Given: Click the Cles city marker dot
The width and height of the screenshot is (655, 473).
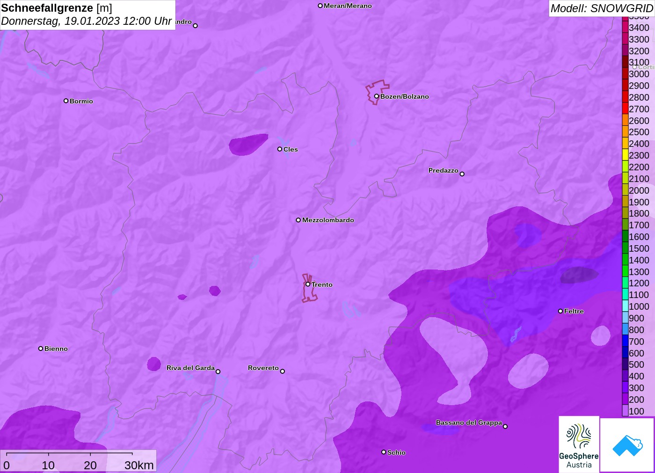Looking at the screenshot, I should pyautogui.click(x=280, y=149).
